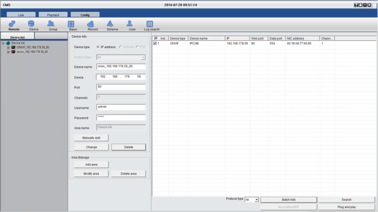
Task: Click the Plug and play button
Action: point(346,207)
